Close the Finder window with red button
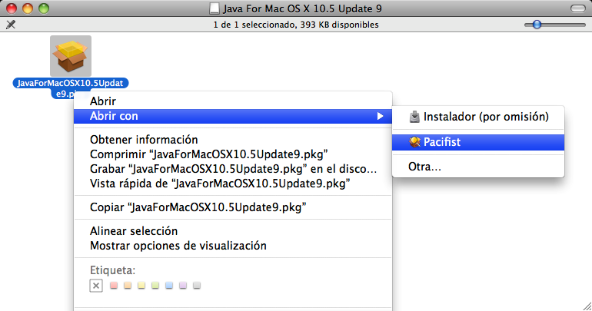This screenshot has width=592, height=311. 12,8
